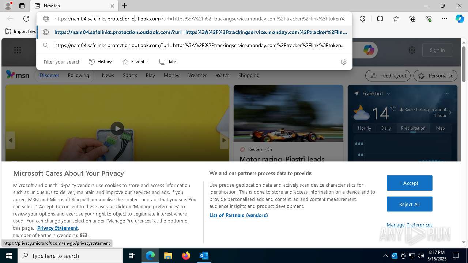
Task: Open the Play section
Action: point(150,75)
